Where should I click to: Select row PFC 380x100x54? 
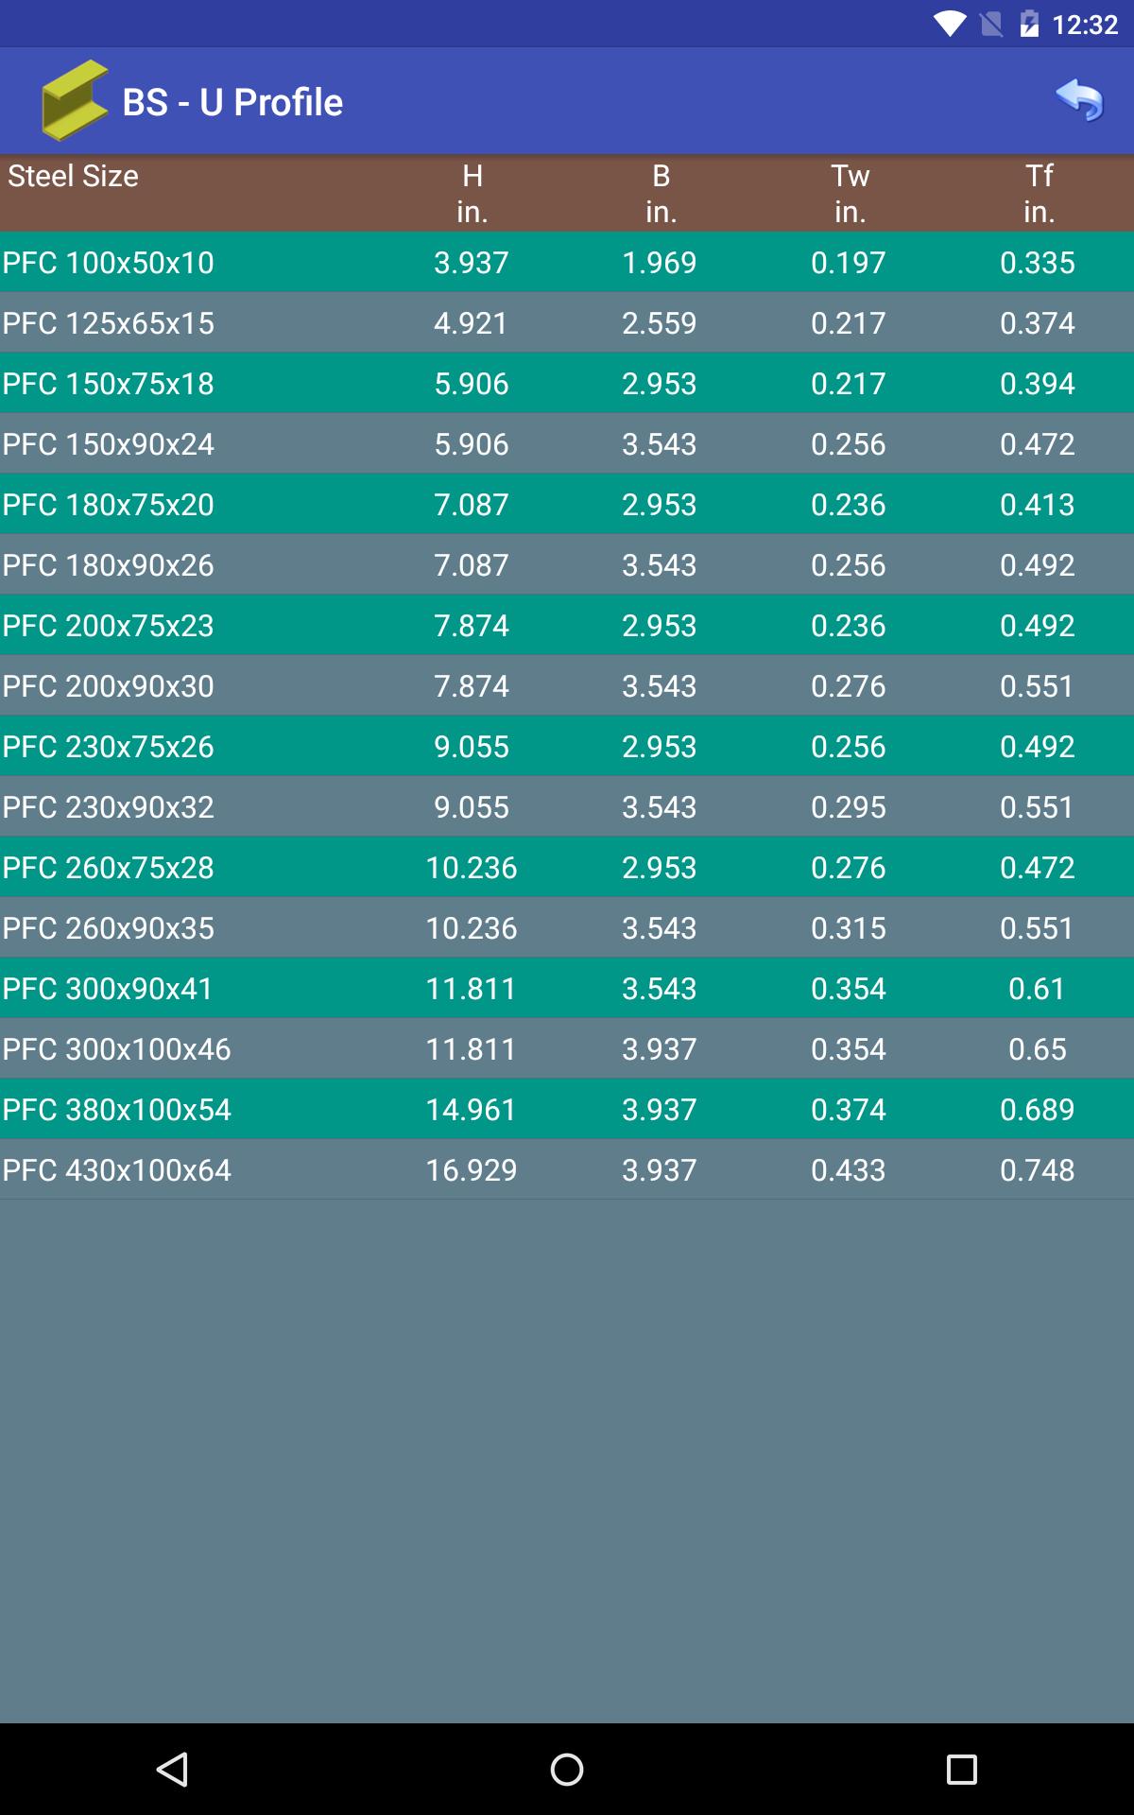(567, 1109)
